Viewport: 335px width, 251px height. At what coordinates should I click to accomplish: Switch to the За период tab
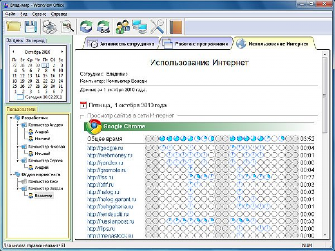pos(35,40)
